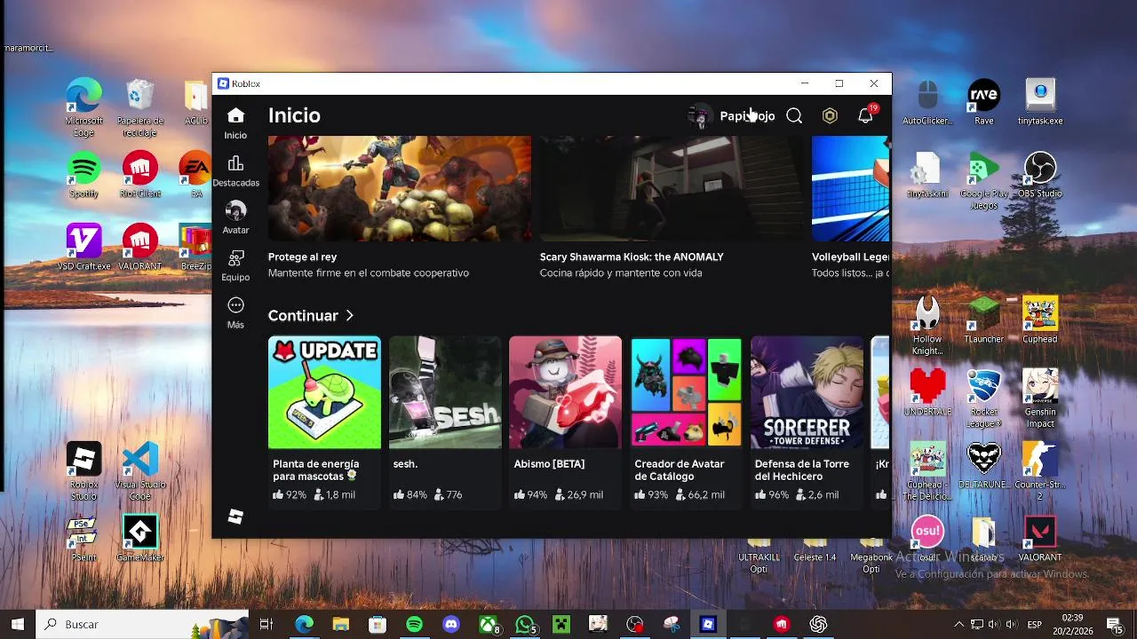Select the Riot Client desktop shortcut
1137x639 pixels.
pyautogui.click(x=139, y=175)
